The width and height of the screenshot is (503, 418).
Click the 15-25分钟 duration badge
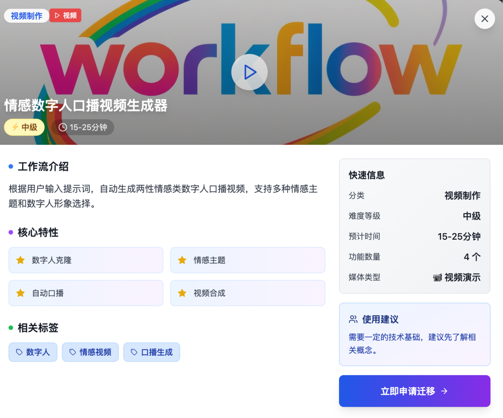(x=83, y=127)
